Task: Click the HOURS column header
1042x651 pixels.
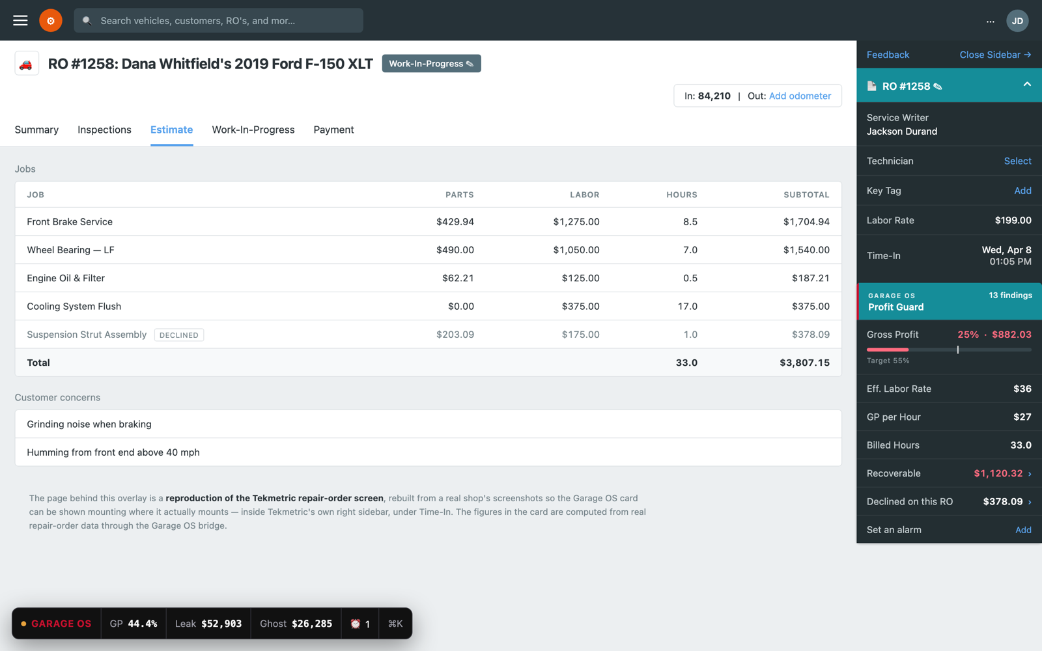Action: [681, 195]
